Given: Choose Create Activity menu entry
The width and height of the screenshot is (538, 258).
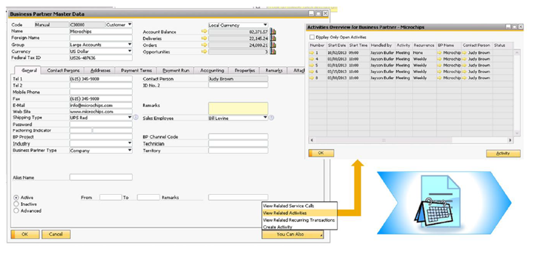Looking at the screenshot, I should (299, 227).
